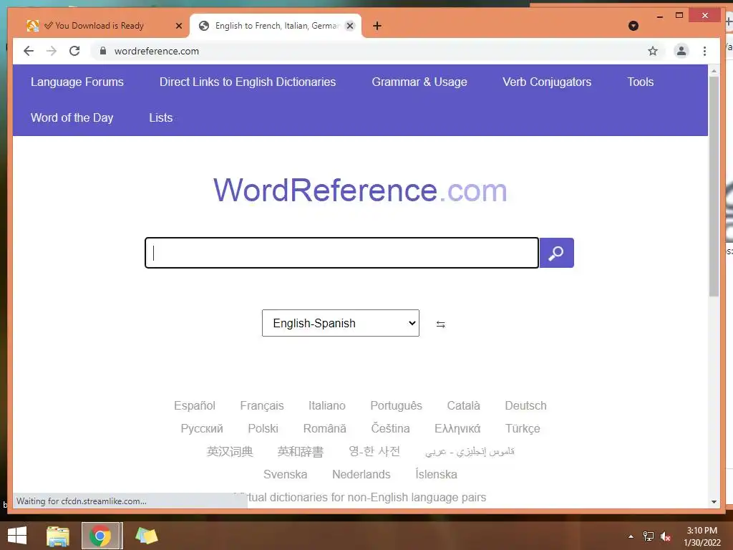
Task: Open the Lists menu
Action: [161, 118]
